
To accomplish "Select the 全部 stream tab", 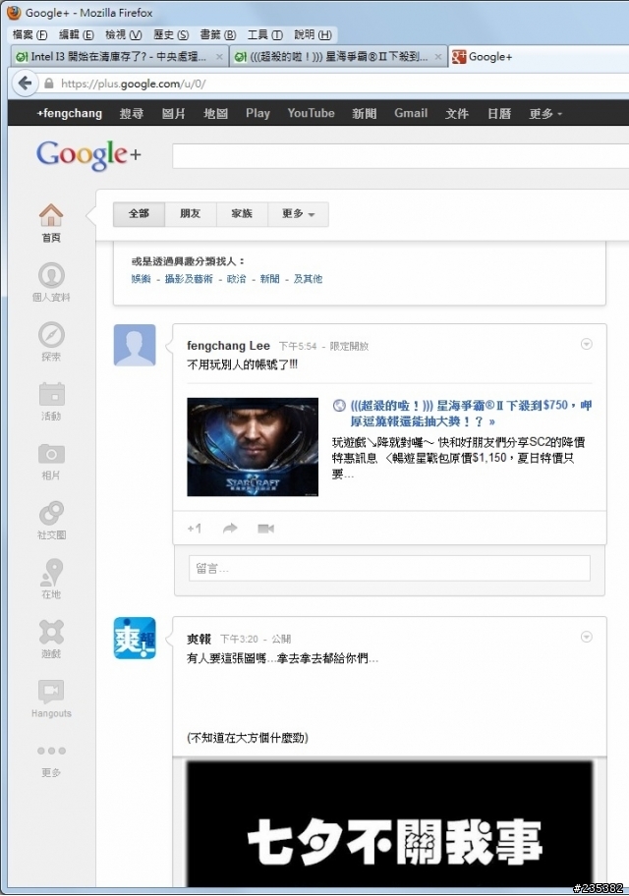I will [139, 214].
